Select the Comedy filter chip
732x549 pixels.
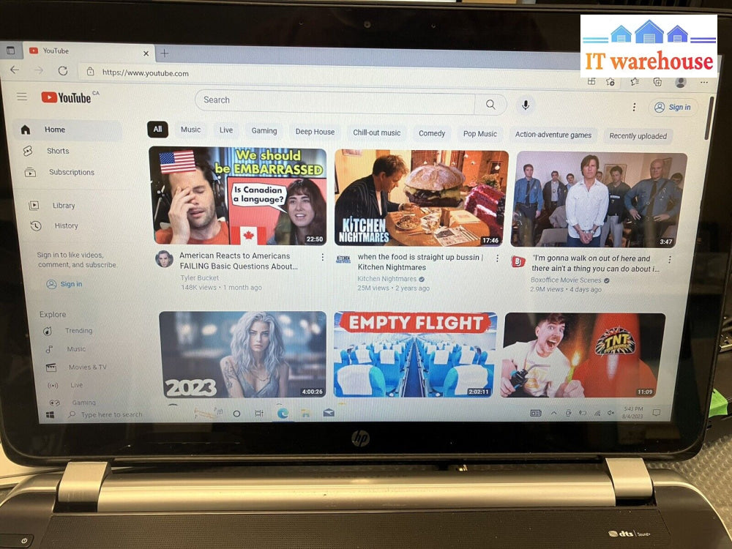pyautogui.click(x=432, y=133)
